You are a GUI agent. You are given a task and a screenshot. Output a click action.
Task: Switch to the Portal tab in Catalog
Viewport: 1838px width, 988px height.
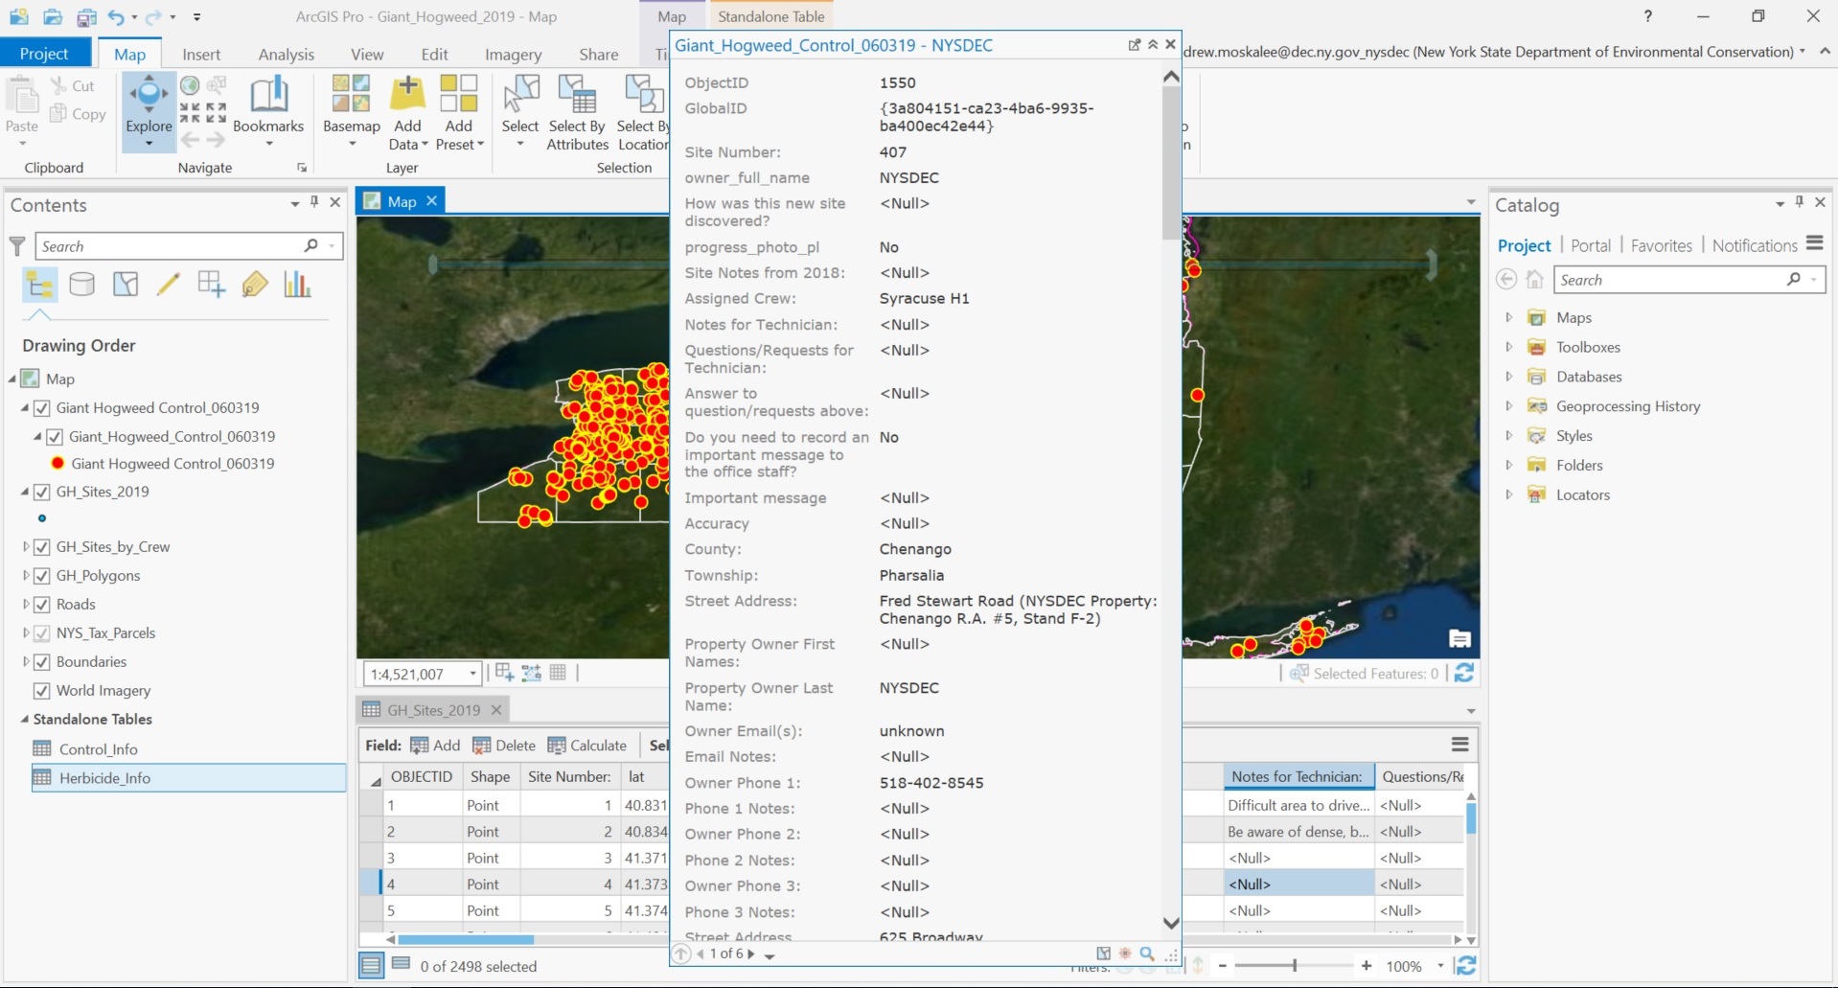[1591, 245]
